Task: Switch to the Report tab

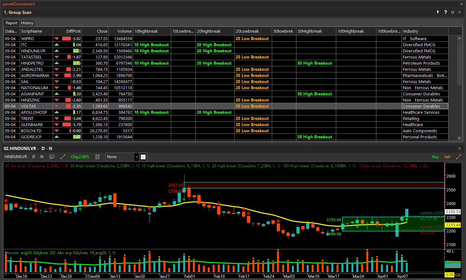Action: (11, 23)
